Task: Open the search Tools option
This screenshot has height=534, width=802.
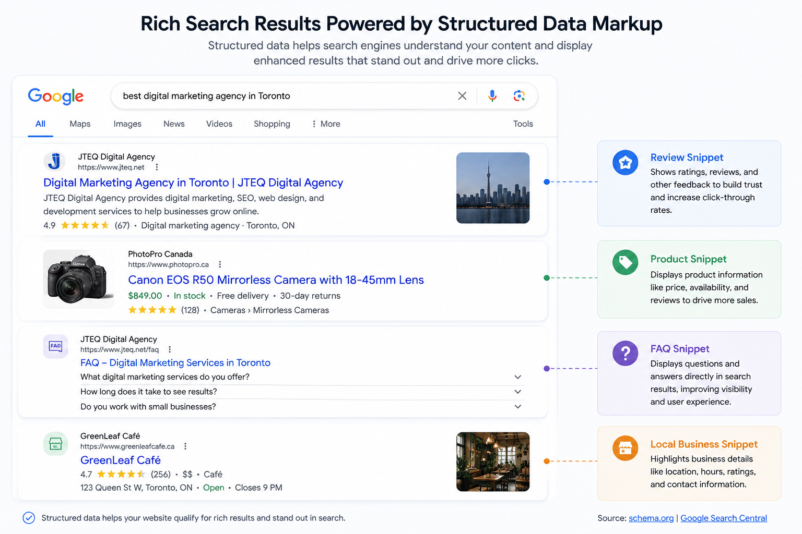Action: tap(523, 124)
